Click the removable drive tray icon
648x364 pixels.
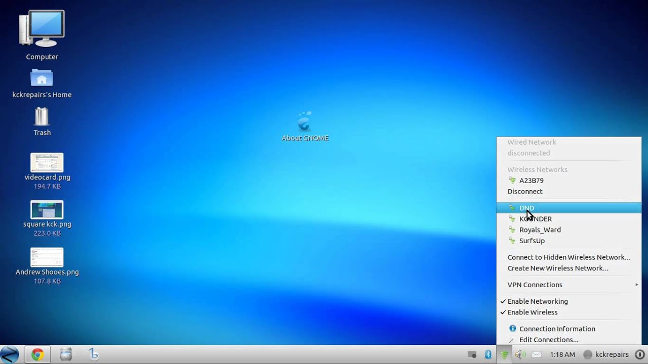click(472, 355)
